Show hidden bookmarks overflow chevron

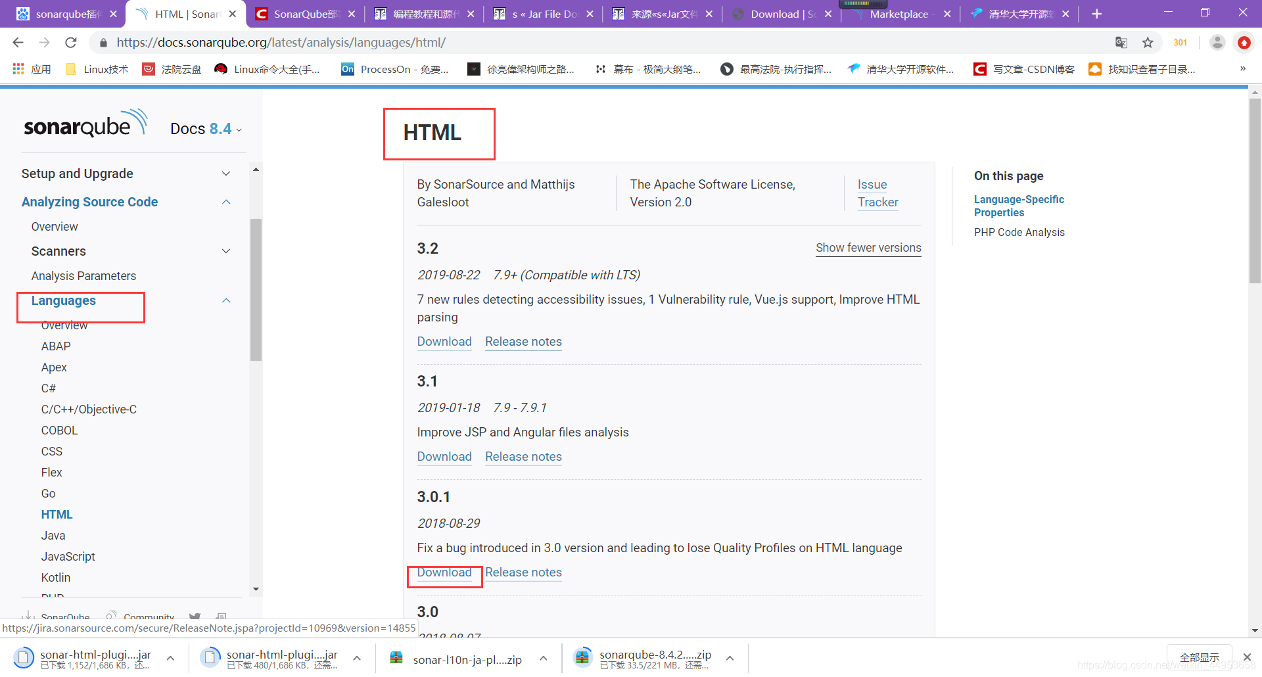(1242, 68)
